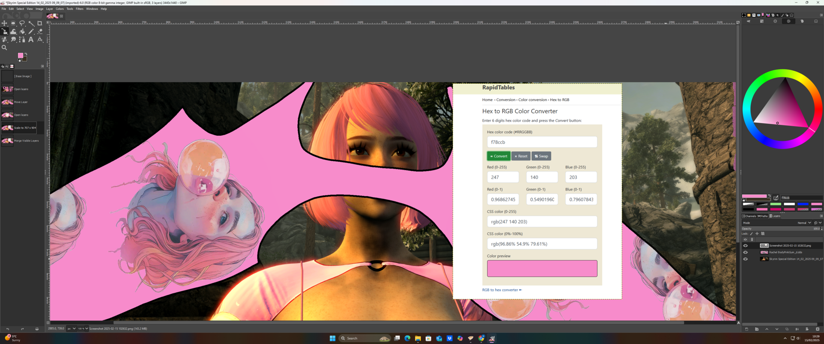Close the open image tab
Viewport: 824px width, 344px height.
[61, 16]
